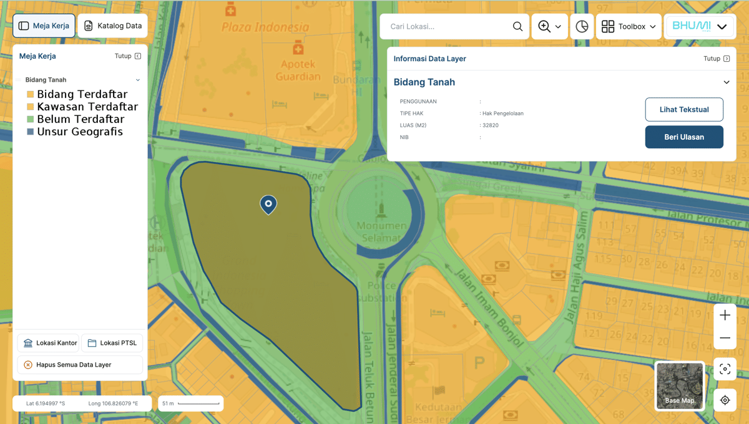Close the Meja Kerja panel via Tutup
This screenshot has width=749, height=424.
(128, 56)
